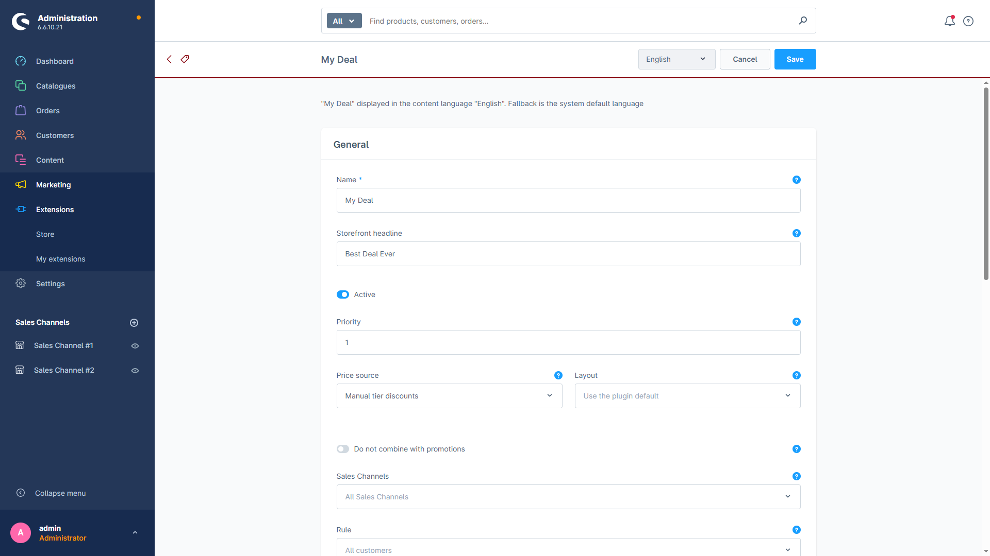Click the search magnifier icon
Viewport: 990px width, 556px height.
tap(803, 21)
